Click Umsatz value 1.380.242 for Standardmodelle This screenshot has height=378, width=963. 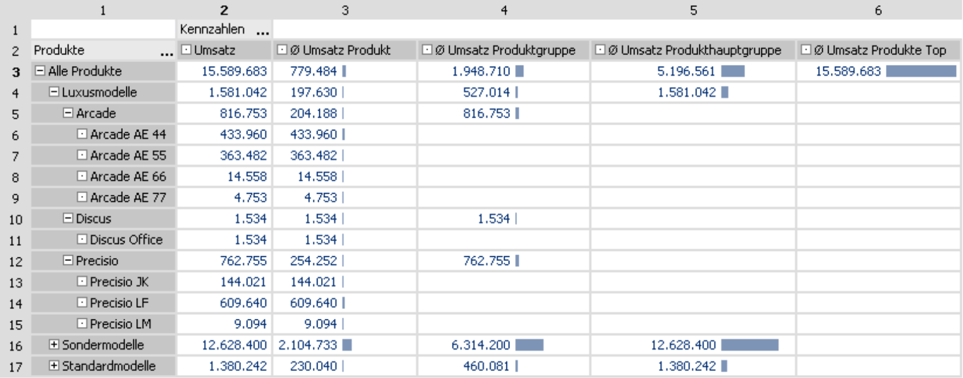[x=238, y=365]
